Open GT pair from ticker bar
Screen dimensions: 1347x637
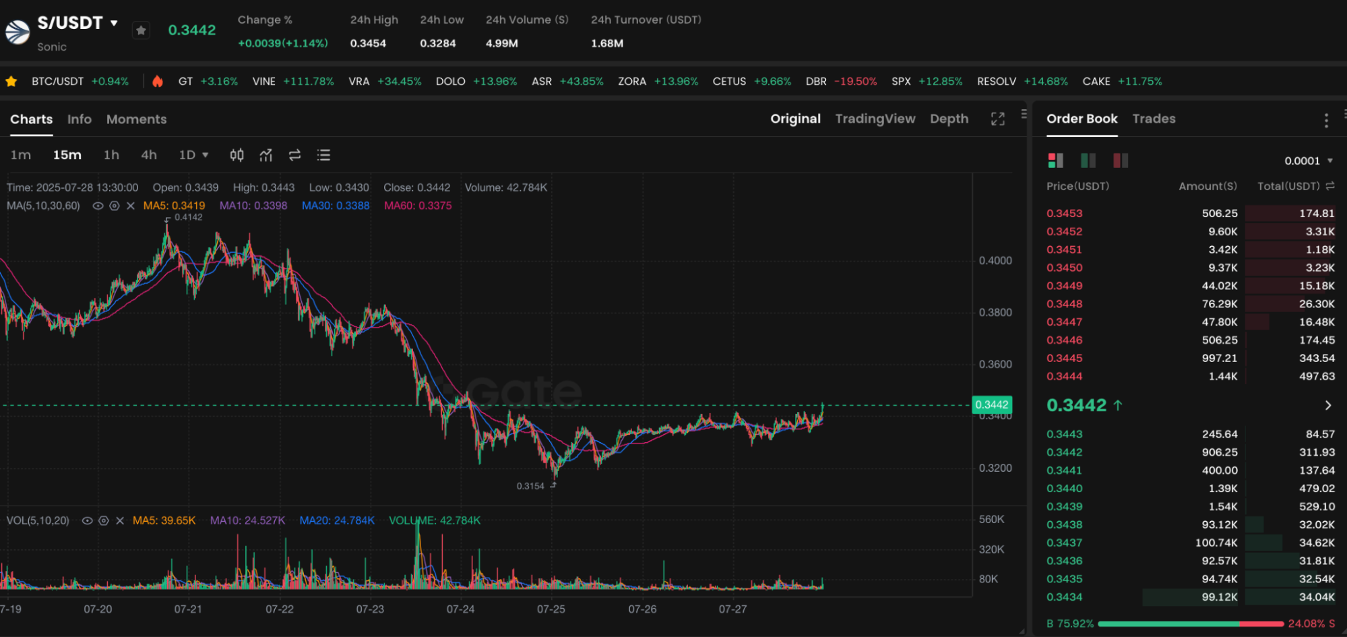click(x=208, y=82)
